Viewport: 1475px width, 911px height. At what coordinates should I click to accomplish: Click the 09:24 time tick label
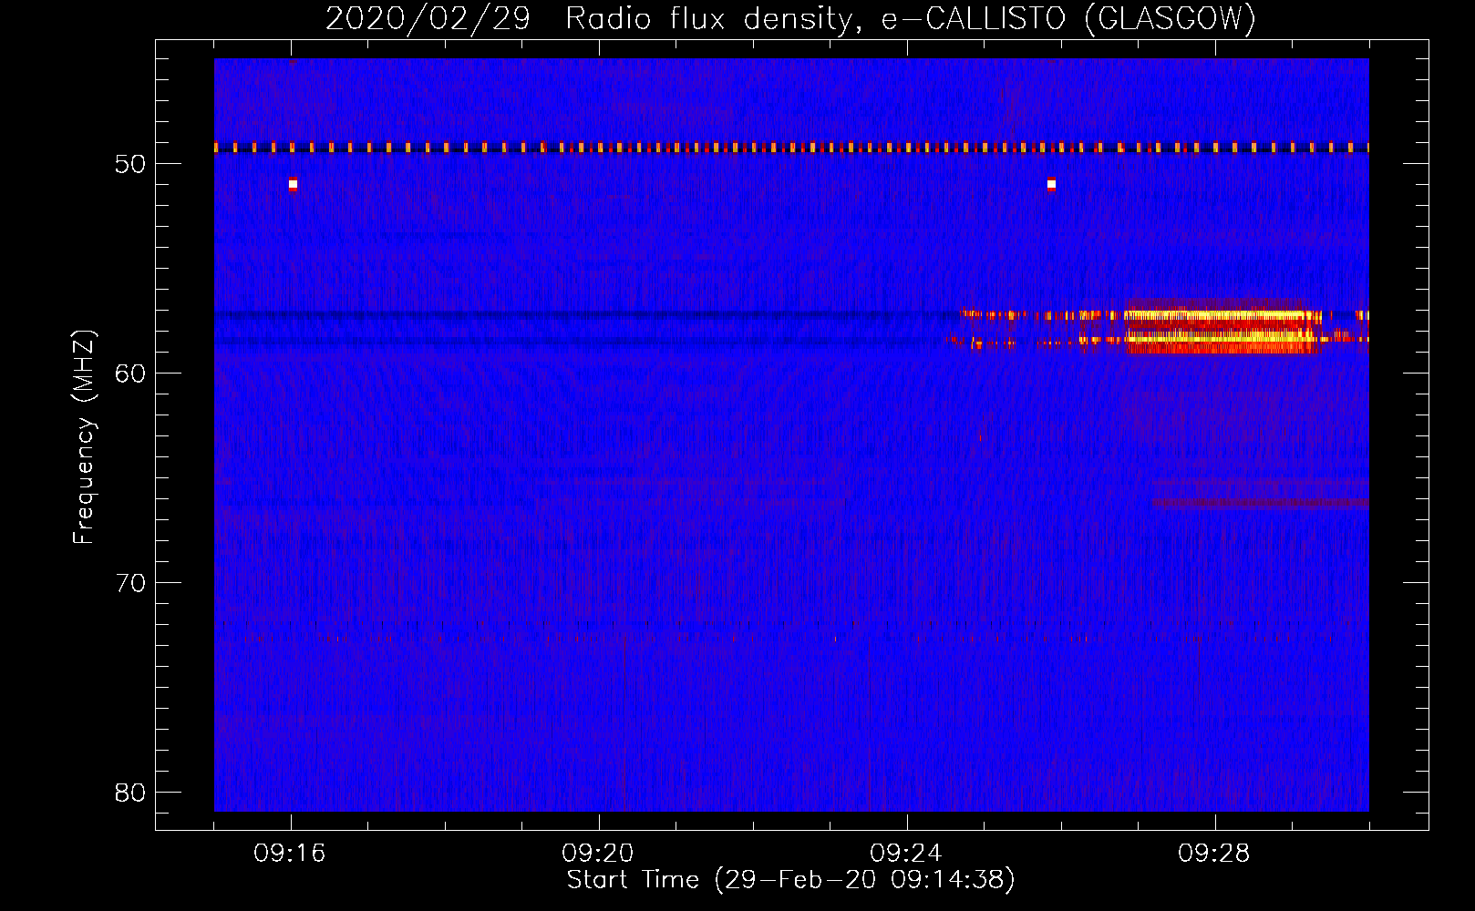pos(906,854)
